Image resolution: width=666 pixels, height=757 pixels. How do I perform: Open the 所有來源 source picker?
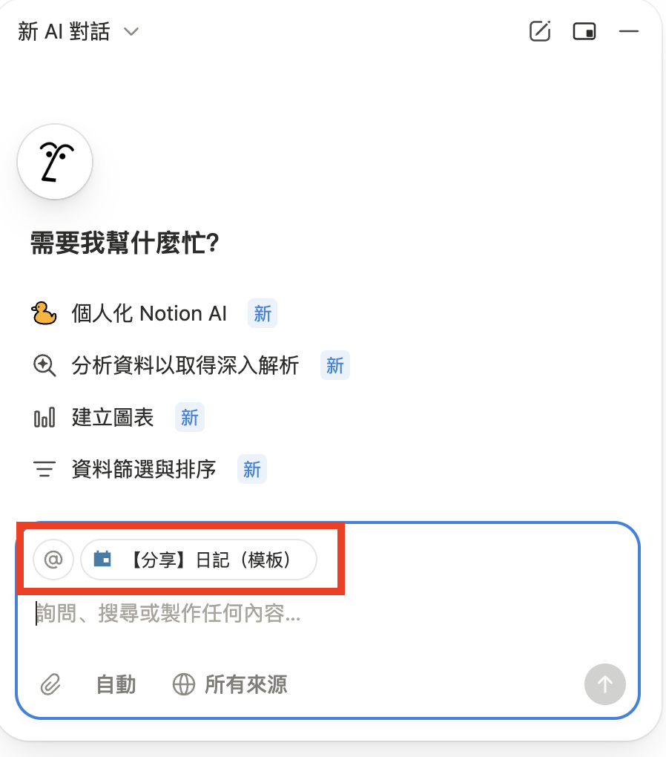tap(230, 684)
